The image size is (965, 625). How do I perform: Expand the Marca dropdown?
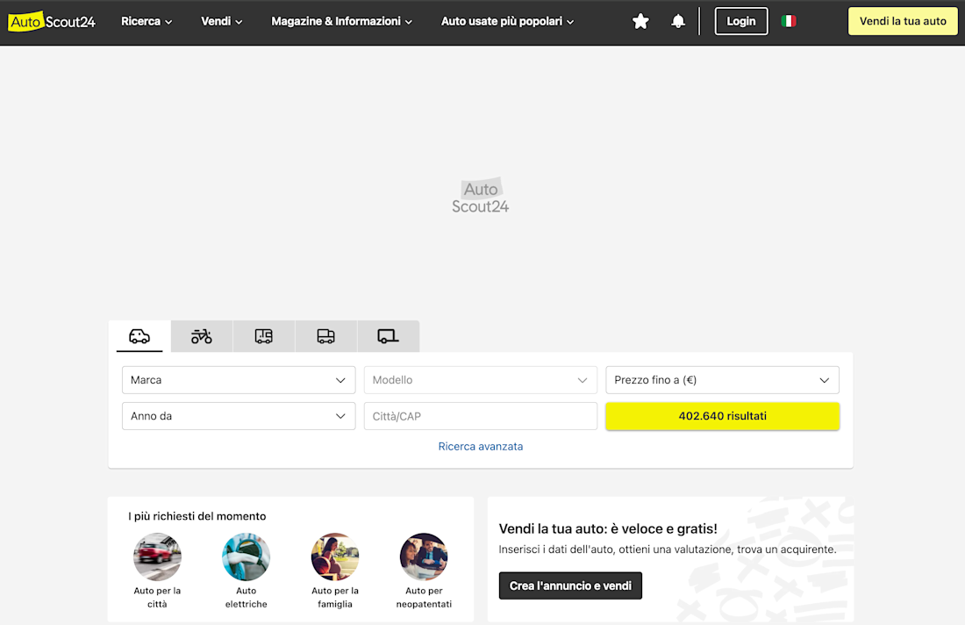[x=239, y=380]
